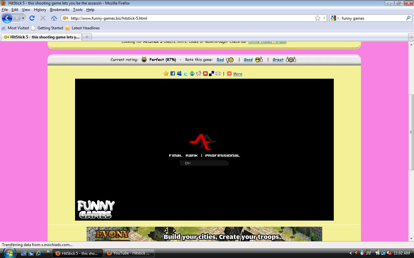This screenshot has height=258, width=414.
Task: Click the 'Perfect (87%)' rating text
Action: (x=163, y=60)
